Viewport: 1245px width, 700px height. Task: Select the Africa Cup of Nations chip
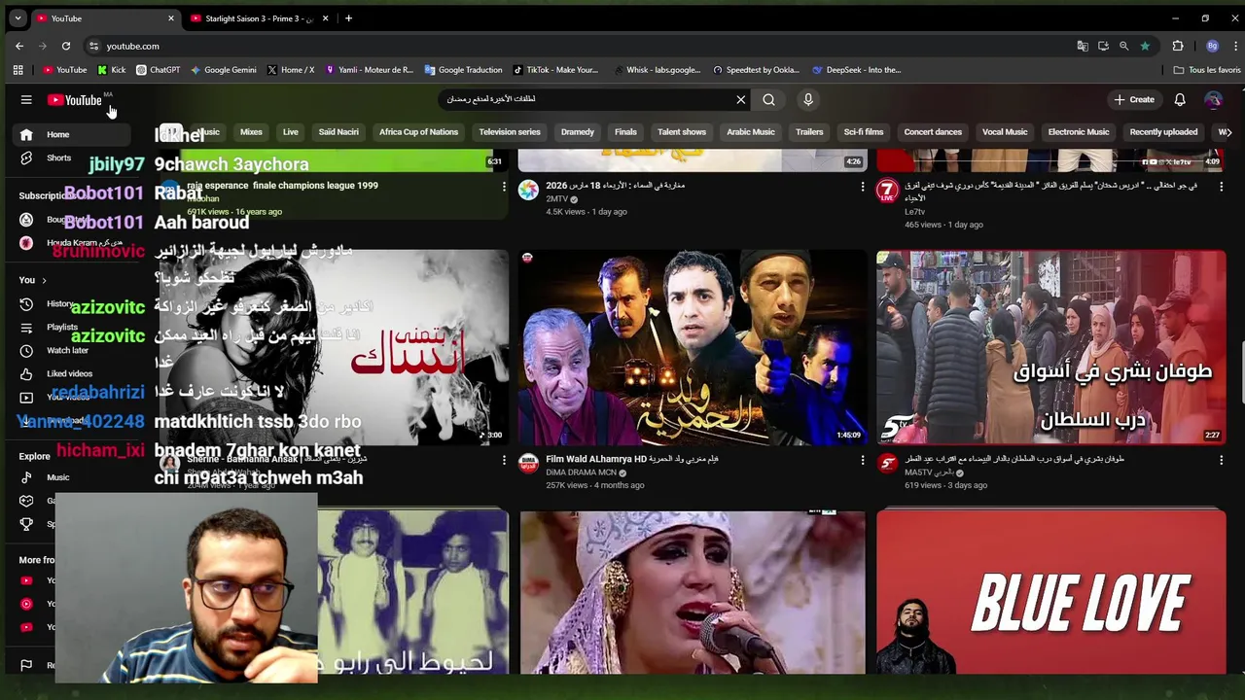pyautogui.click(x=418, y=132)
